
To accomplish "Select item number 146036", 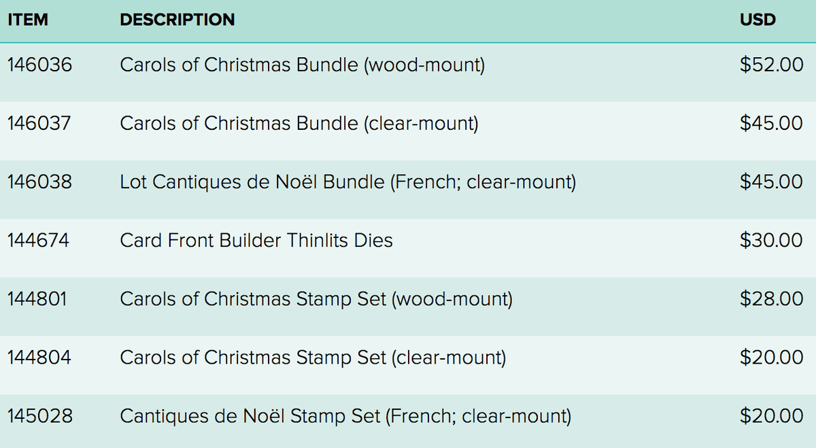I will 39,65.
